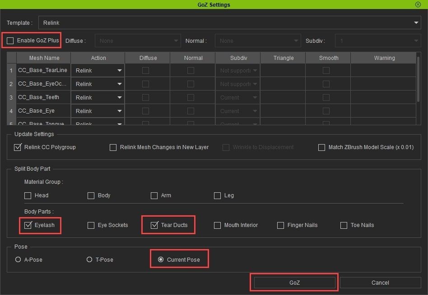The image size is (428, 295).
Task: Toggle Relink CC Polygroup checkbox
Action: [x=18, y=147]
